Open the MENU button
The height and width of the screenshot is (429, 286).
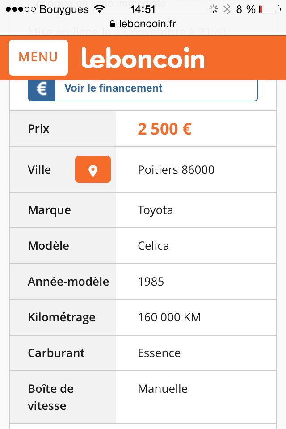tap(38, 57)
